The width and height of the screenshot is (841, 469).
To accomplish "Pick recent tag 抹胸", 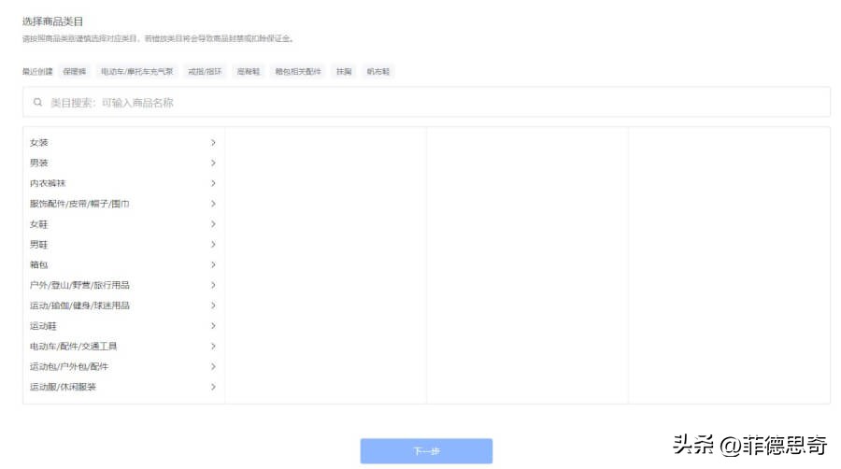I will click(344, 71).
